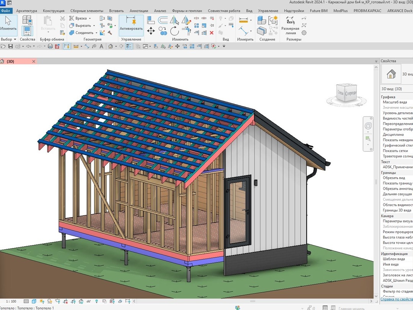This screenshot has height=310, width=413.
Task: Select the Rotate tool on the ribbon
Action: pyautogui.click(x=175, y=31)
